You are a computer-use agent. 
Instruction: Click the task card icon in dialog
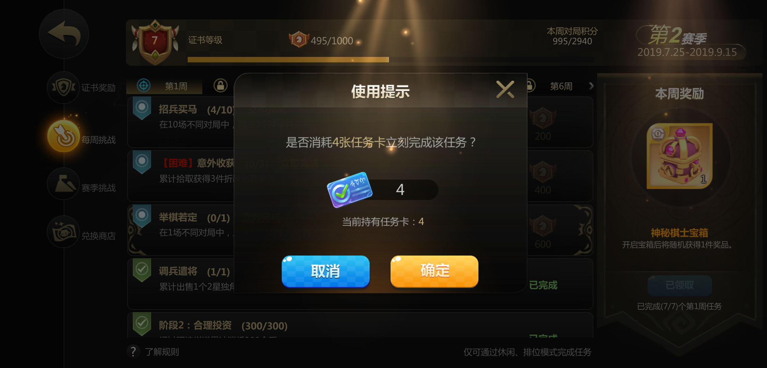[x=349, y=189]
